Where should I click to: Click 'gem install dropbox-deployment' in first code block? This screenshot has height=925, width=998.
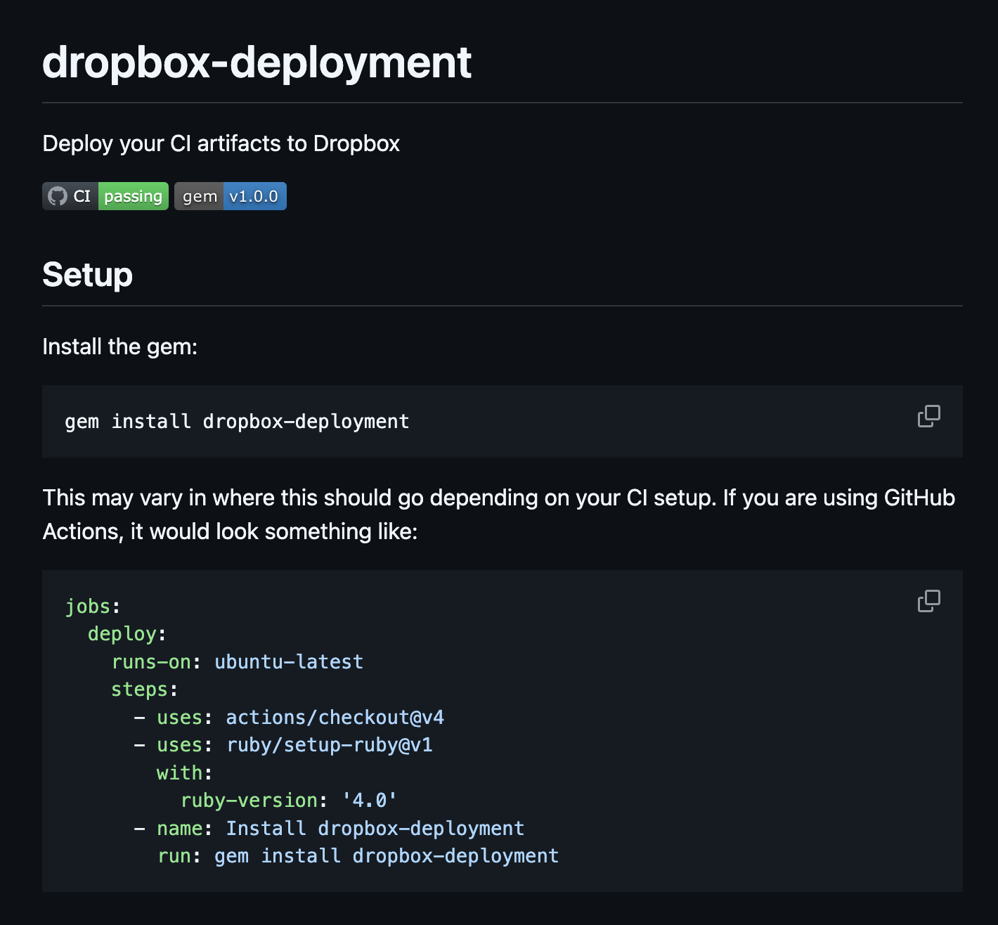(x=237, y=422)
